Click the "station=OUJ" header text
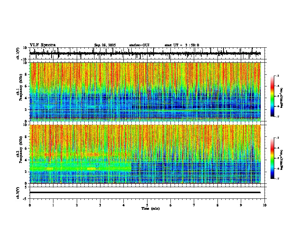 click(139, 45)
